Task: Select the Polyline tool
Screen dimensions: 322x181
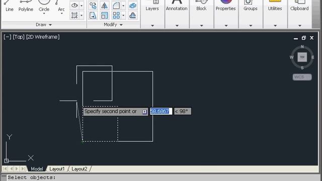Action: click(26, 6)
